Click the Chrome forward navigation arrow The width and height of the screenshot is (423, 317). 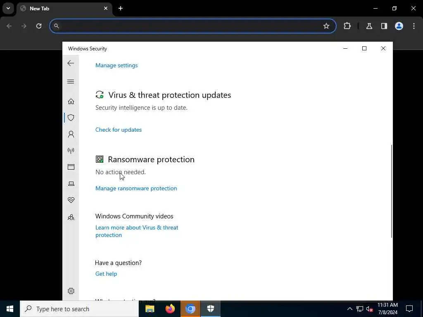[x=24, y=26]
